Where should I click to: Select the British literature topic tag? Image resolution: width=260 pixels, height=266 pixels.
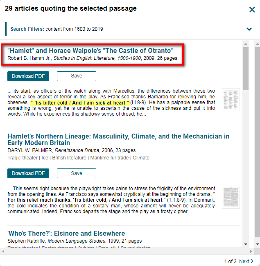click(69, 158)
